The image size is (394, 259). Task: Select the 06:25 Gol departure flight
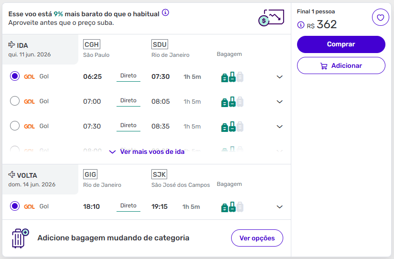point(15,76)
